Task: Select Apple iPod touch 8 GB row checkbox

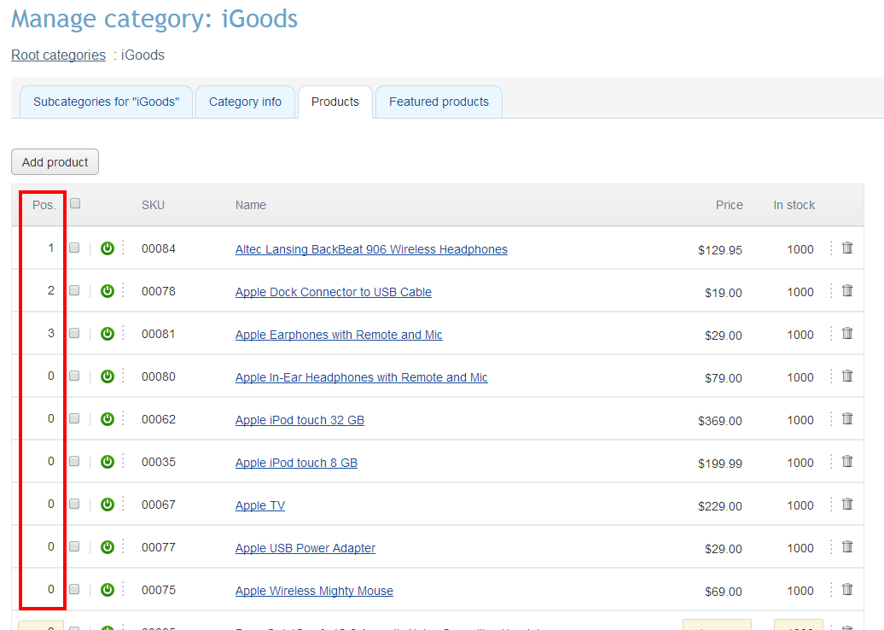Action: pos(74,461)
